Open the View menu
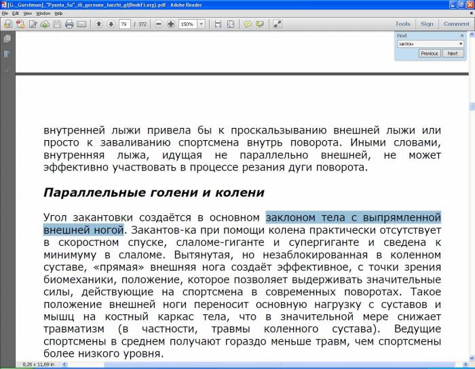Image resolution: width=475 pixels, height=369 pixels. [x=28, y=14]
